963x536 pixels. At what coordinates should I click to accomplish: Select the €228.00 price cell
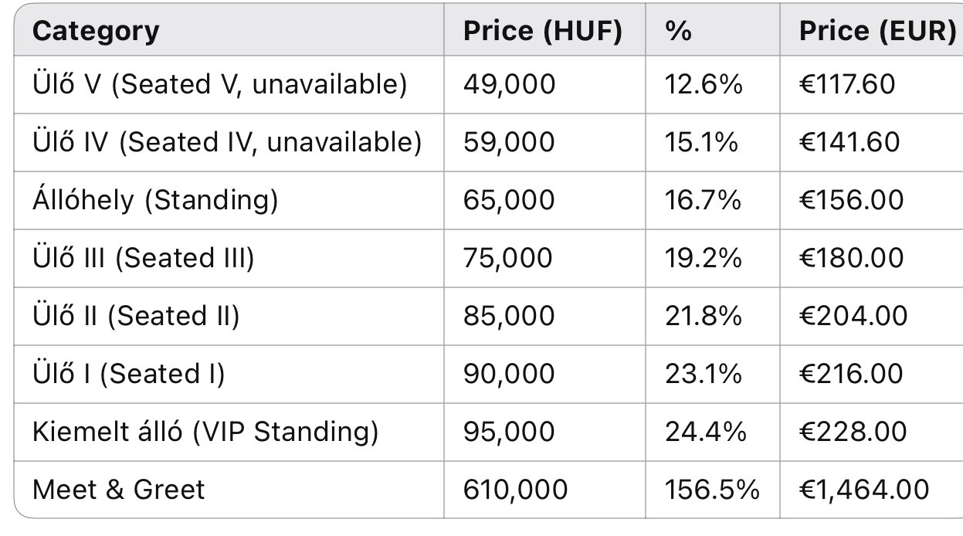[x=853, y=432]
